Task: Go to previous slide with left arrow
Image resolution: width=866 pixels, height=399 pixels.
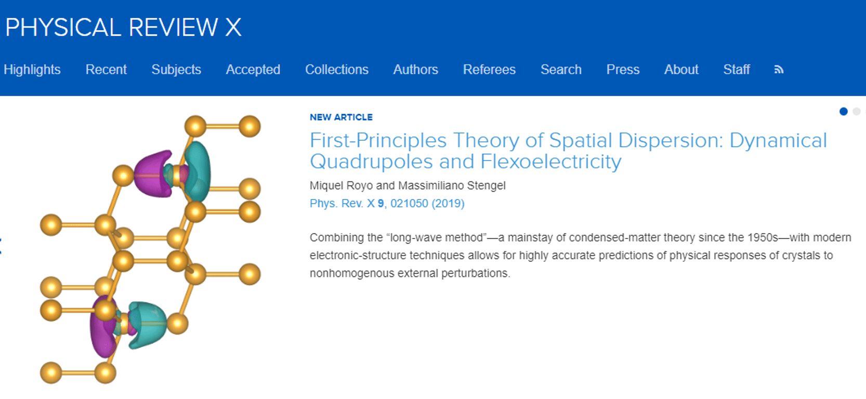Action: [x=1, y=246]
